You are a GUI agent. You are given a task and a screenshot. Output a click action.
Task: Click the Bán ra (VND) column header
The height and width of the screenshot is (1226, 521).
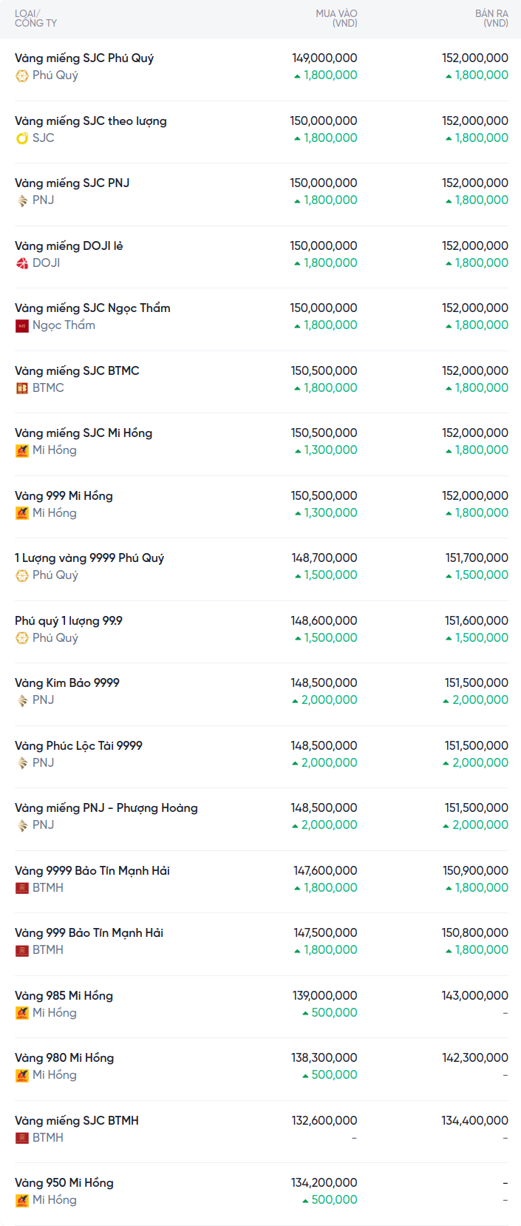[491, 18]
